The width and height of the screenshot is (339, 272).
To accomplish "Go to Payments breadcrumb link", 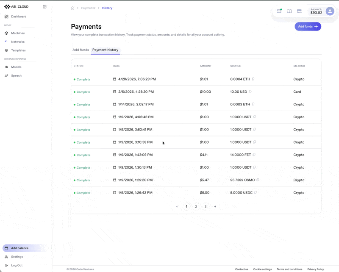I will click(88, 8).
